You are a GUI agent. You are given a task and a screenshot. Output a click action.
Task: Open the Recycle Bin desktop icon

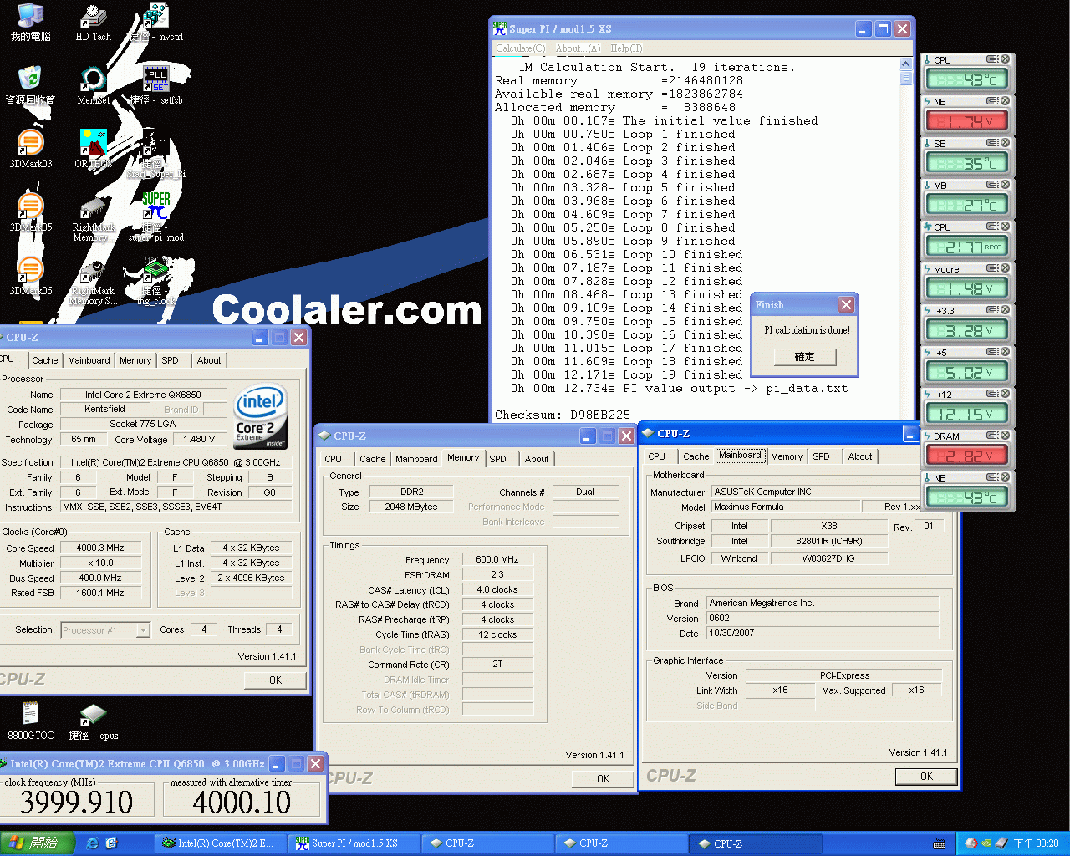pos(30,82)
